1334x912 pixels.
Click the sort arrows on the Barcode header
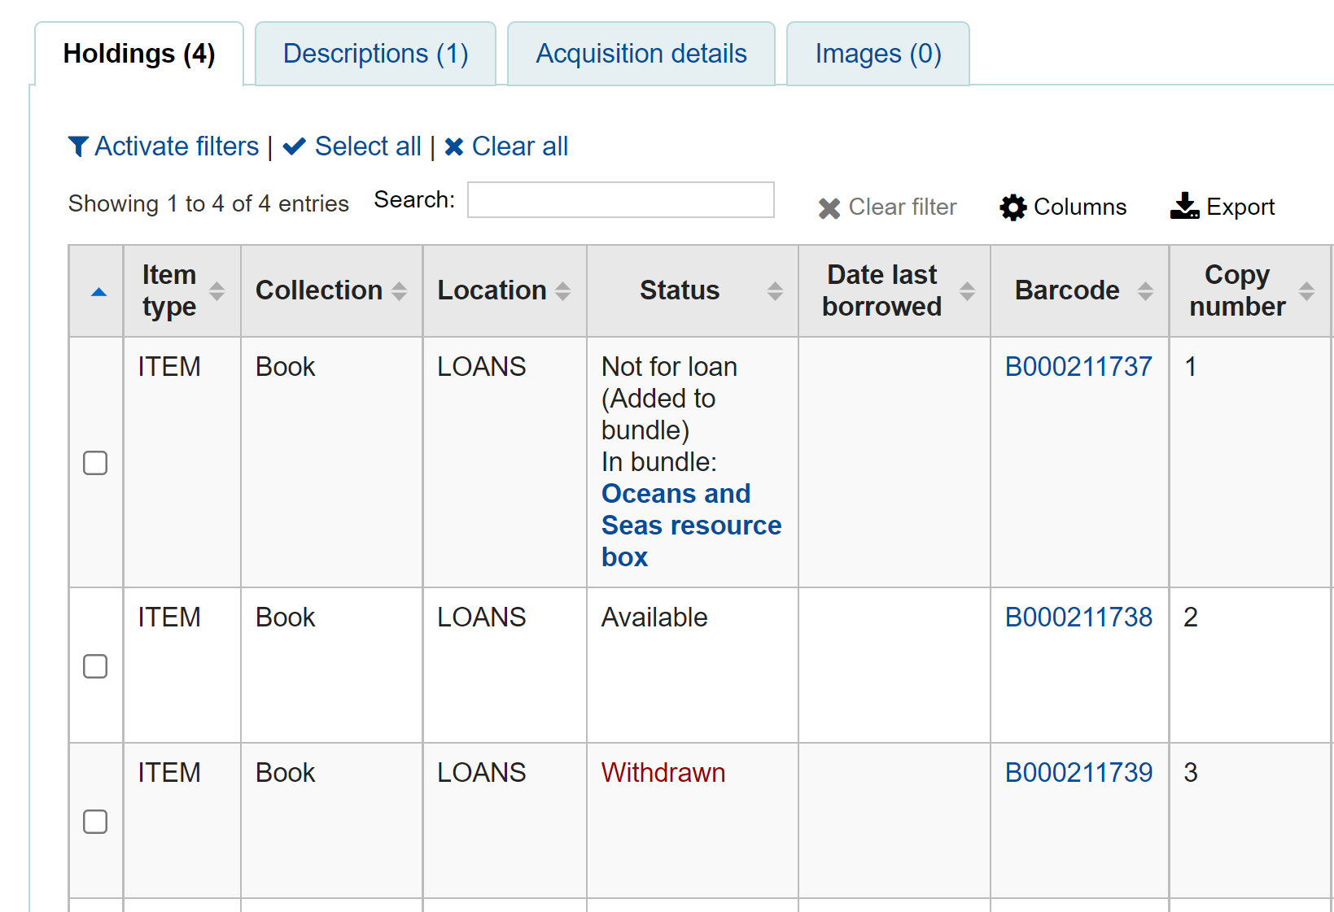[x=1147, y=290]
